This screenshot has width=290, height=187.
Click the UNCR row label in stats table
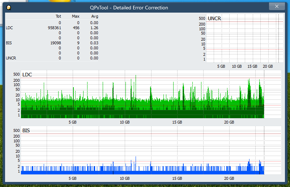[x=11, y=58]
